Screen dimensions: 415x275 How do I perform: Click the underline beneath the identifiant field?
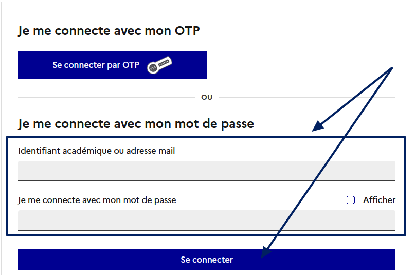[x=207, y=181]
